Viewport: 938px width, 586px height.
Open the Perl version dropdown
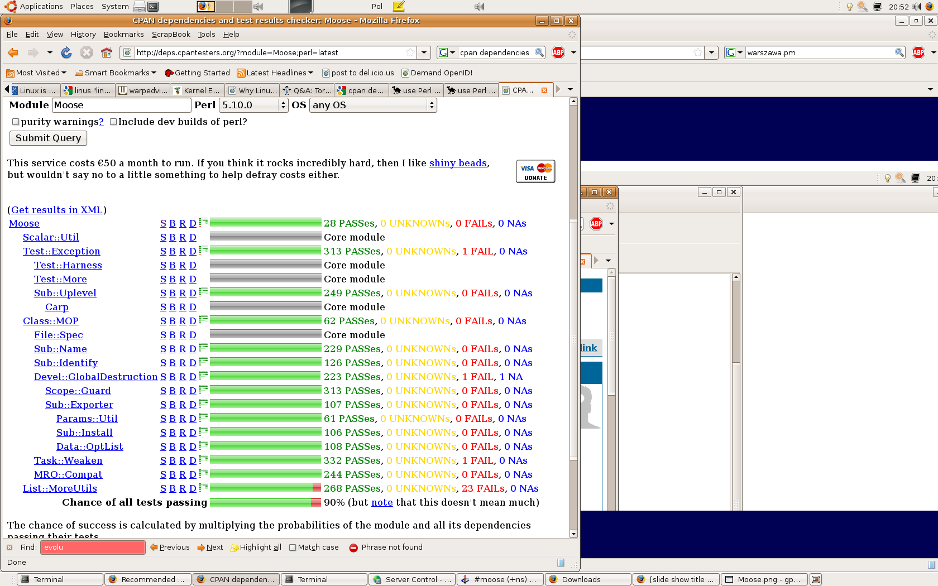[x=253, y=105]
